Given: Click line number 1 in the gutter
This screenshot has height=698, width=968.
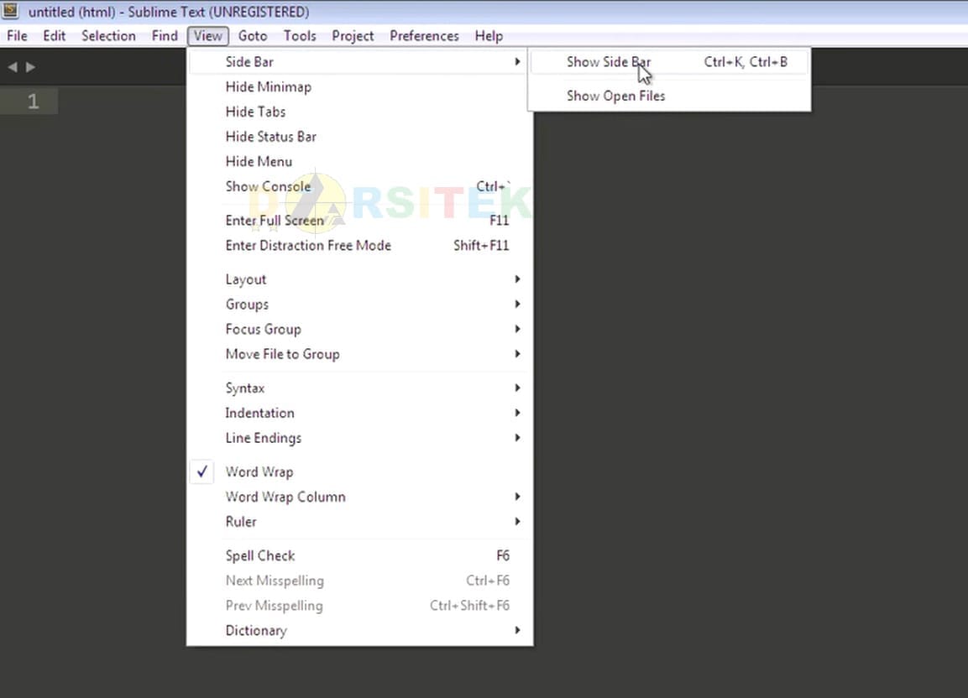Looking at the screenshot, I should coord(34,102).
